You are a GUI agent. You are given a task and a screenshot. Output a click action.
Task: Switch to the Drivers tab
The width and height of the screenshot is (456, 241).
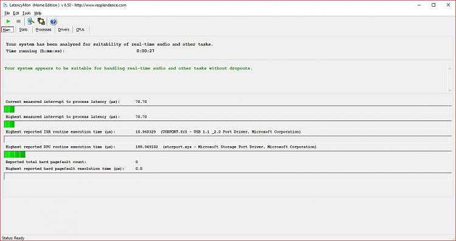click(63, 30)
